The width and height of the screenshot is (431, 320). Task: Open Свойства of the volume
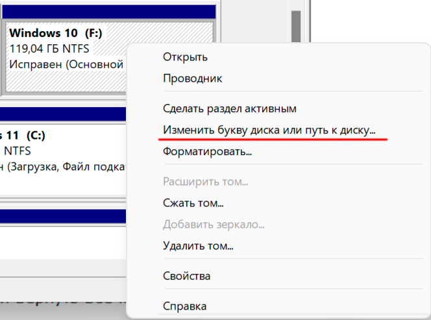[x=186, y=276]
